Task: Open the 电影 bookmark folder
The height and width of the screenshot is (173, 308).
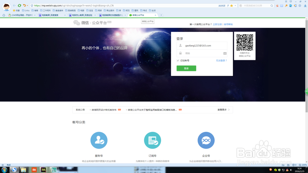Action: [x=81, y=10]
